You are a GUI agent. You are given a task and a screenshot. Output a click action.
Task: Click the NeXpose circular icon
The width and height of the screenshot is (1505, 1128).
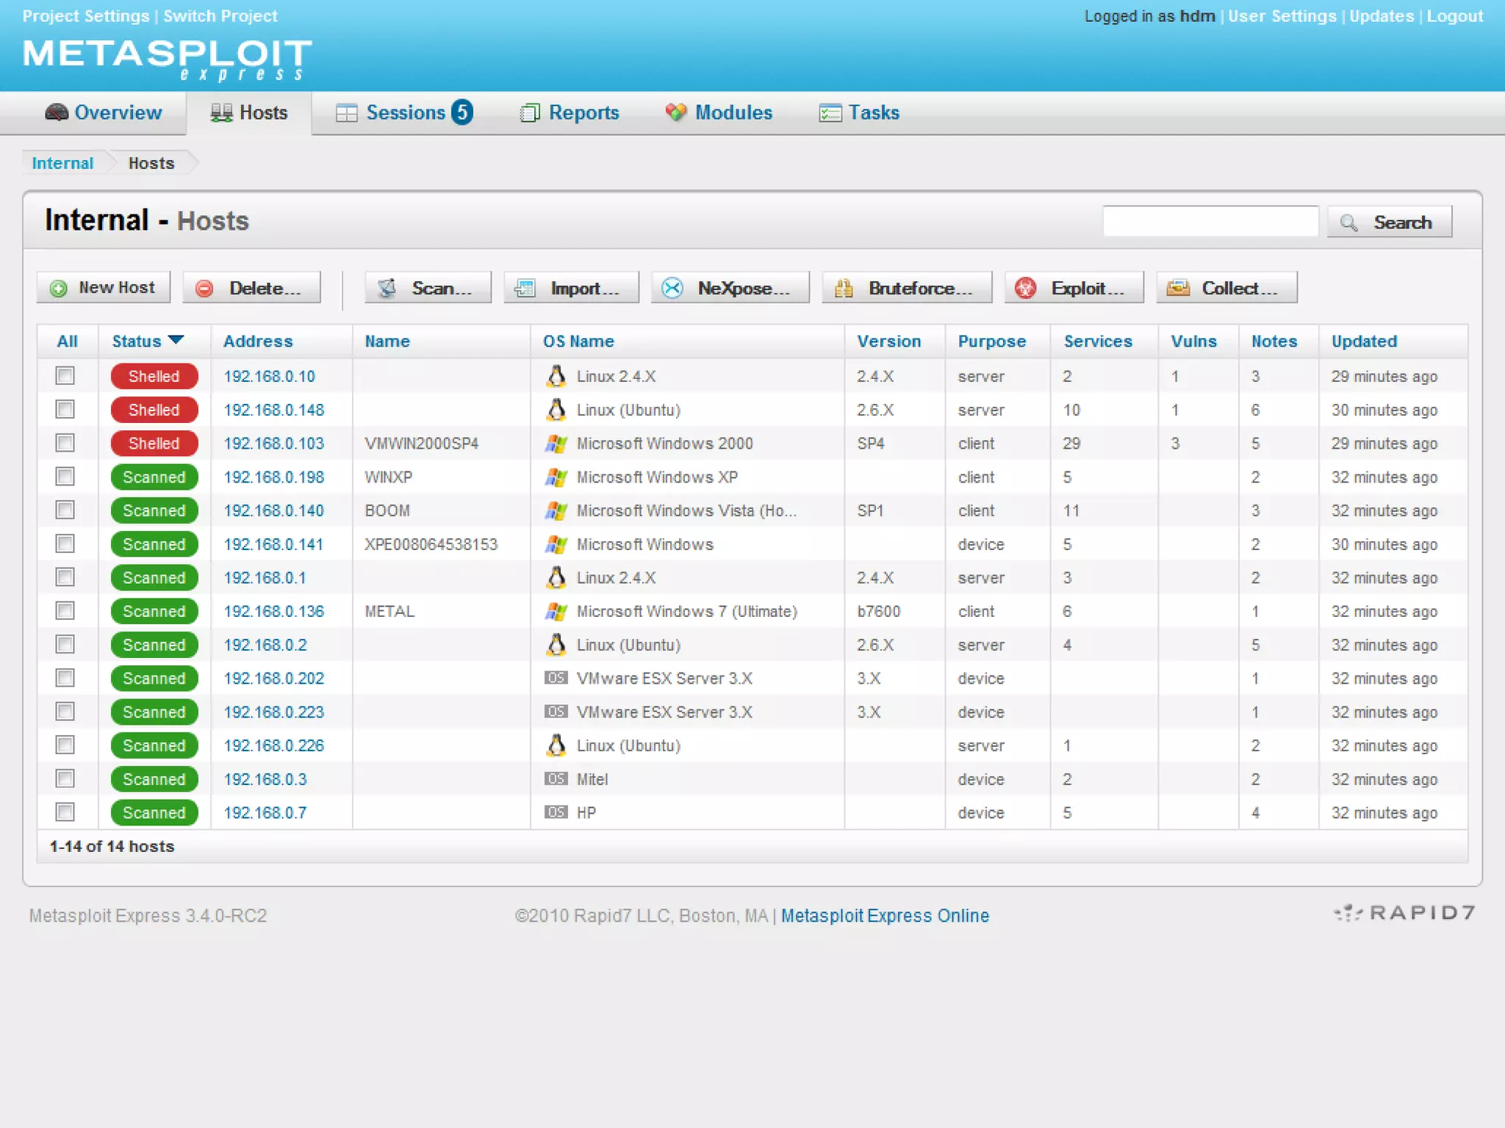coord(672,289)
